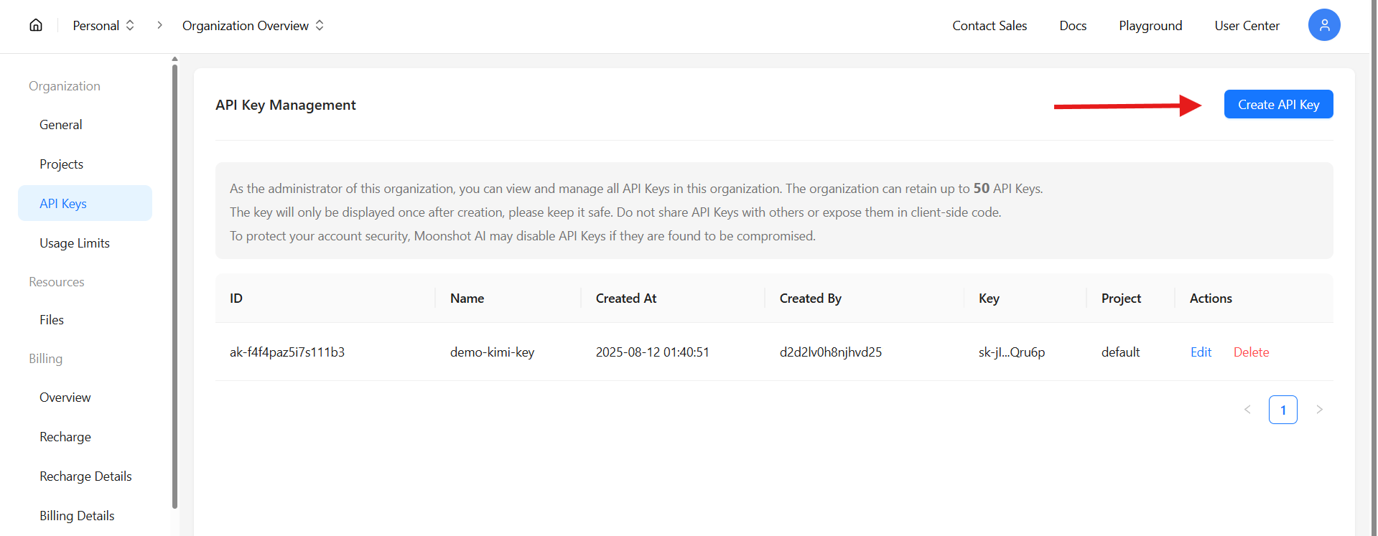The width and height of the screenshot is (1378, 536).
Task: Open Files under Resources
Action: (52, 320)
